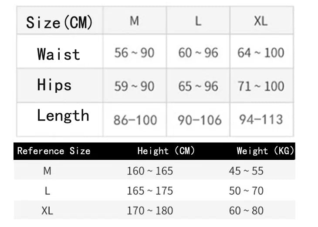318x227 pixels.
Task: Click waist value 64~100
Action: tap(260, 53)
